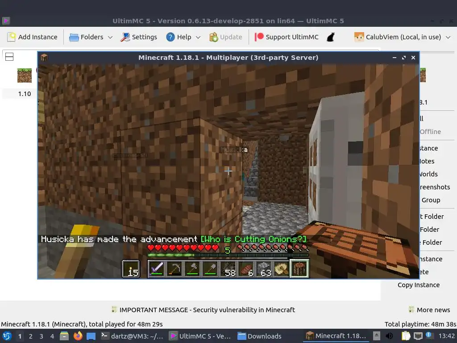This screenshot has width=457, height=343.
Task: Switch to the Minecraft 1.18 taskbar entry
Action: [x=336, y=336]
